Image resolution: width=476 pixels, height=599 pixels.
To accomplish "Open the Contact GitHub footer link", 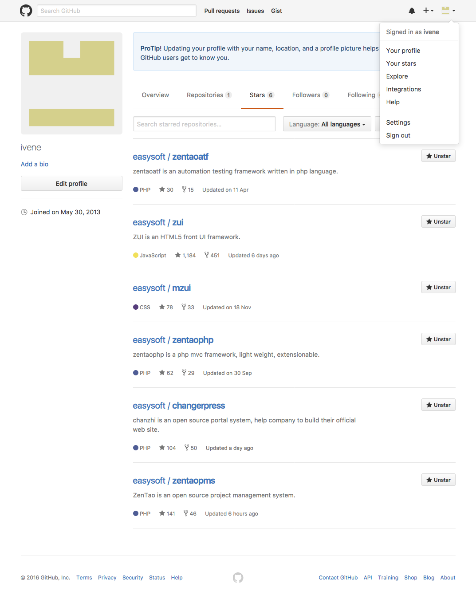I will (x=338, y=578).
